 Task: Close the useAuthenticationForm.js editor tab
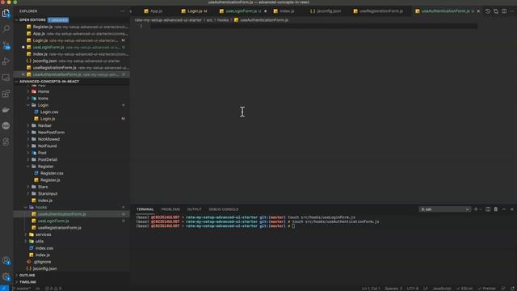pyautogui.click(x=478, y=11)
